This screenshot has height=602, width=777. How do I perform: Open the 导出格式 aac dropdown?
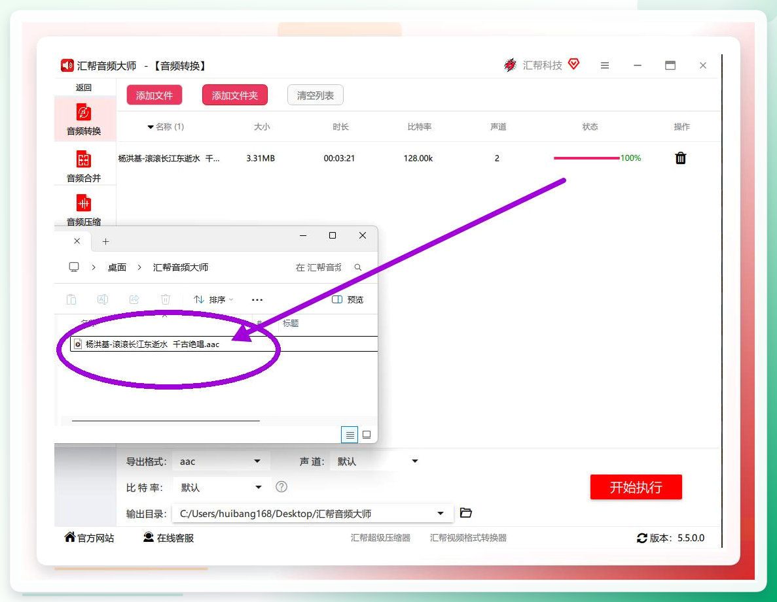221,461
